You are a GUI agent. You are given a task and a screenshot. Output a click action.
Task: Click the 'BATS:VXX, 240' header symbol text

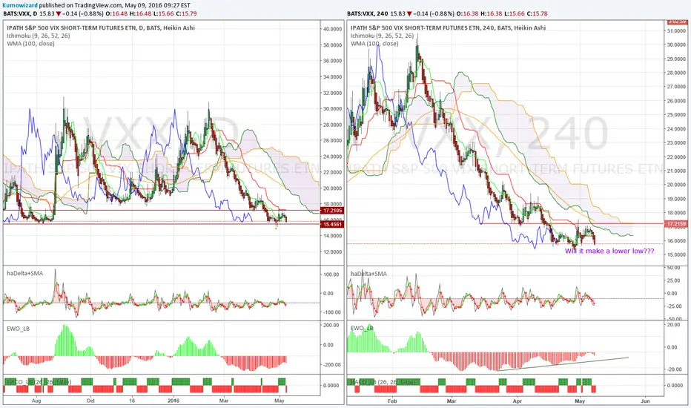(x=368, y=13)
